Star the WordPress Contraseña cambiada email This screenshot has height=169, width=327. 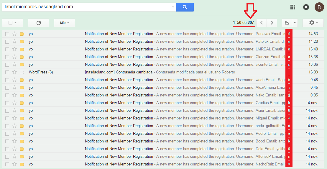tap(14, 72)
